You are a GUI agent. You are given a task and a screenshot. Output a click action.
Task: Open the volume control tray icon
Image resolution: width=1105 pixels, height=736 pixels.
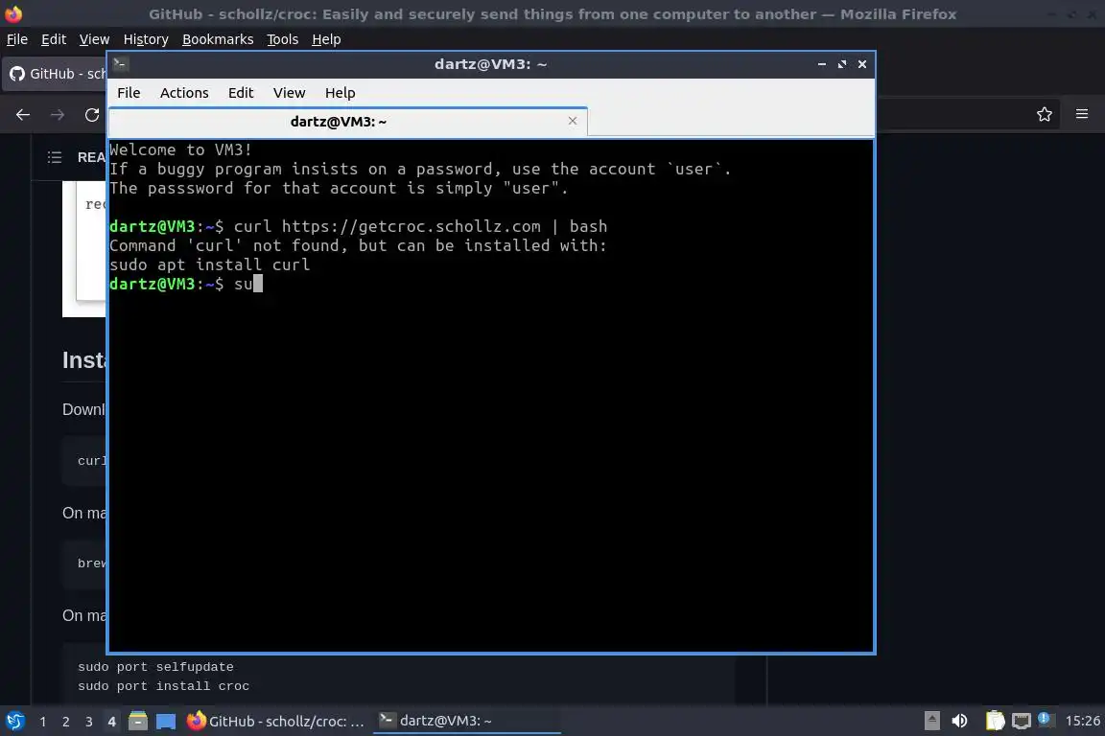[959, 721]
